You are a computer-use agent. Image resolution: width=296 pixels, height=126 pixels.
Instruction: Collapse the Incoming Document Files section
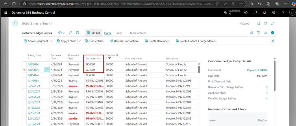pos(246,109)
